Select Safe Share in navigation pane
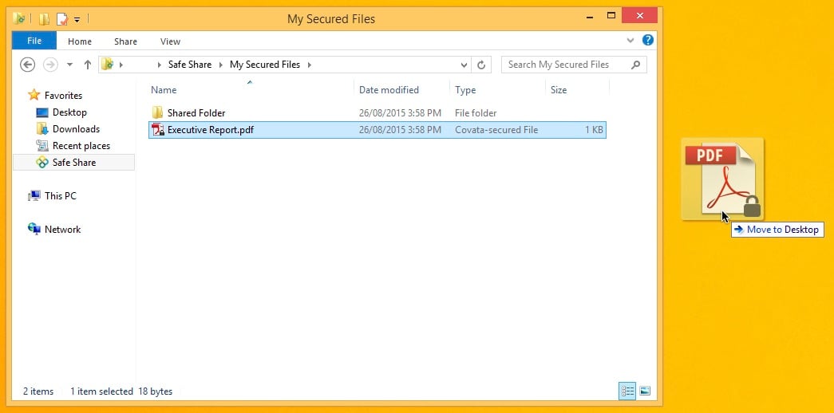834x413 pixels. point(74,162)
